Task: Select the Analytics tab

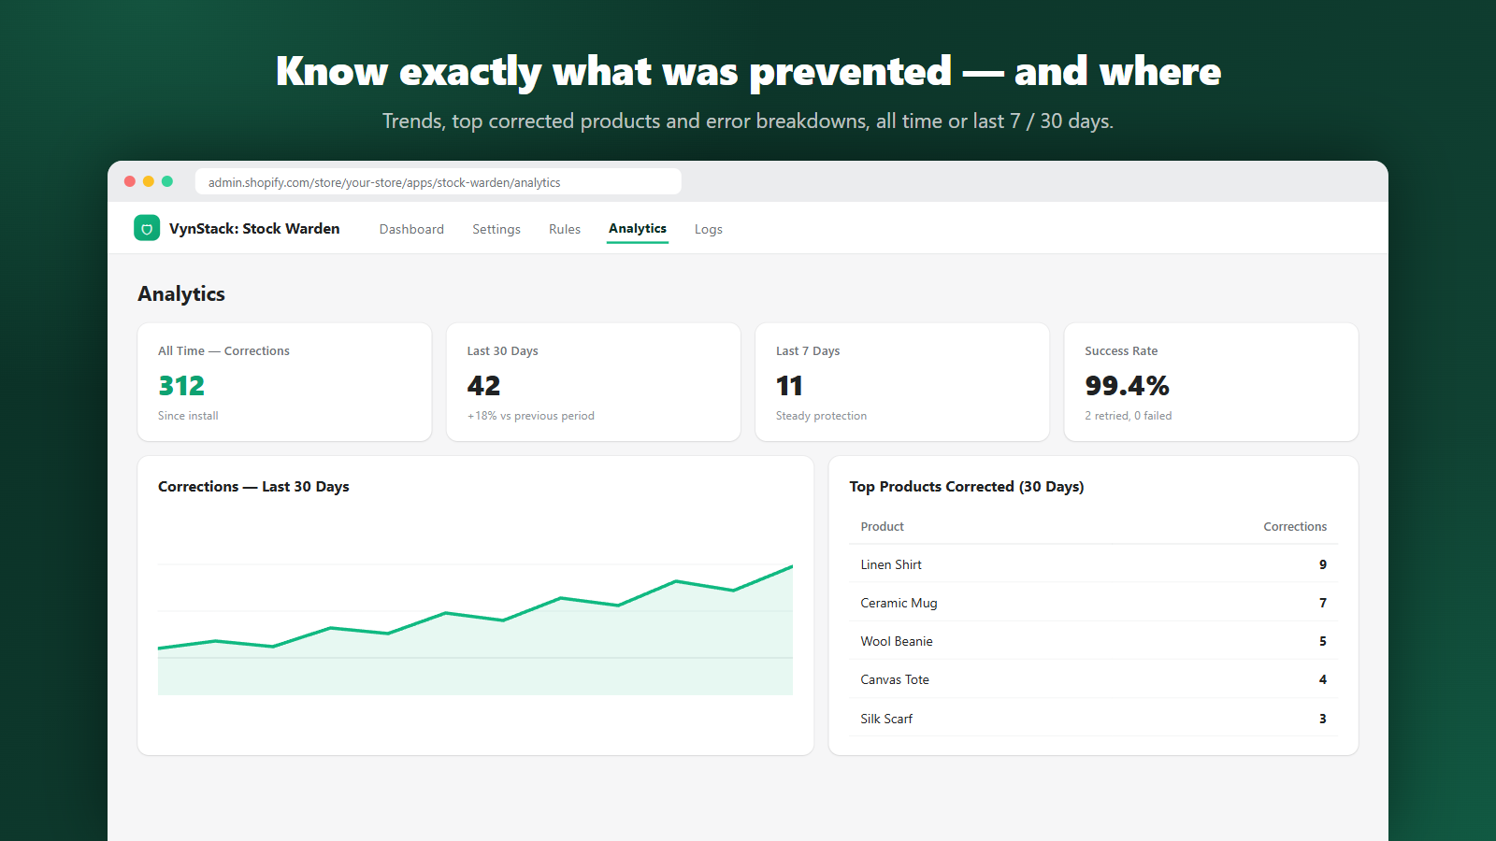Action: [638, 228]
